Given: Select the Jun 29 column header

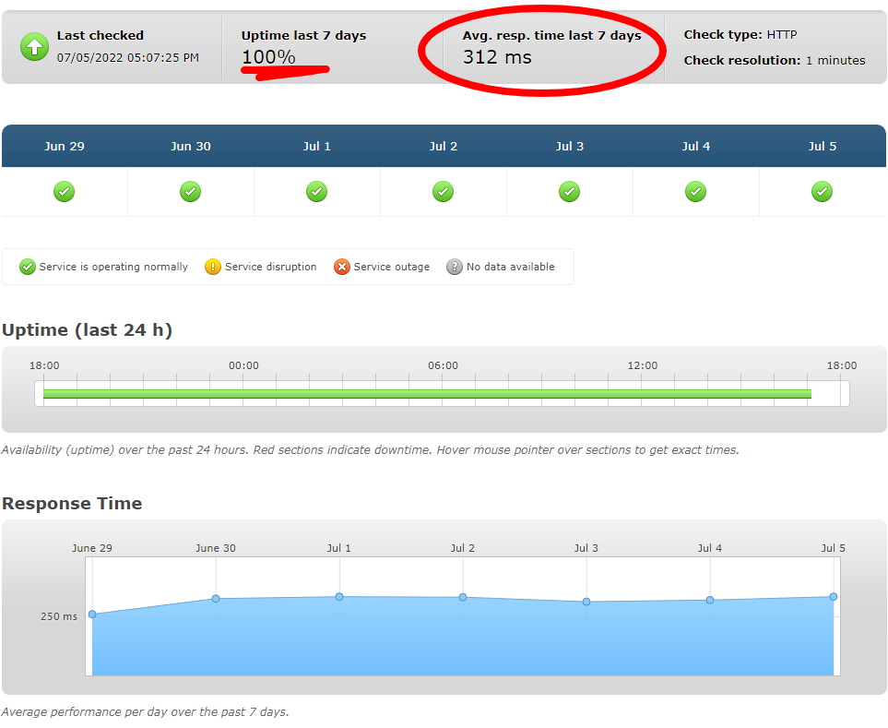Looking at the screenshot, I should pyautogui.click(x=65, y=146).
